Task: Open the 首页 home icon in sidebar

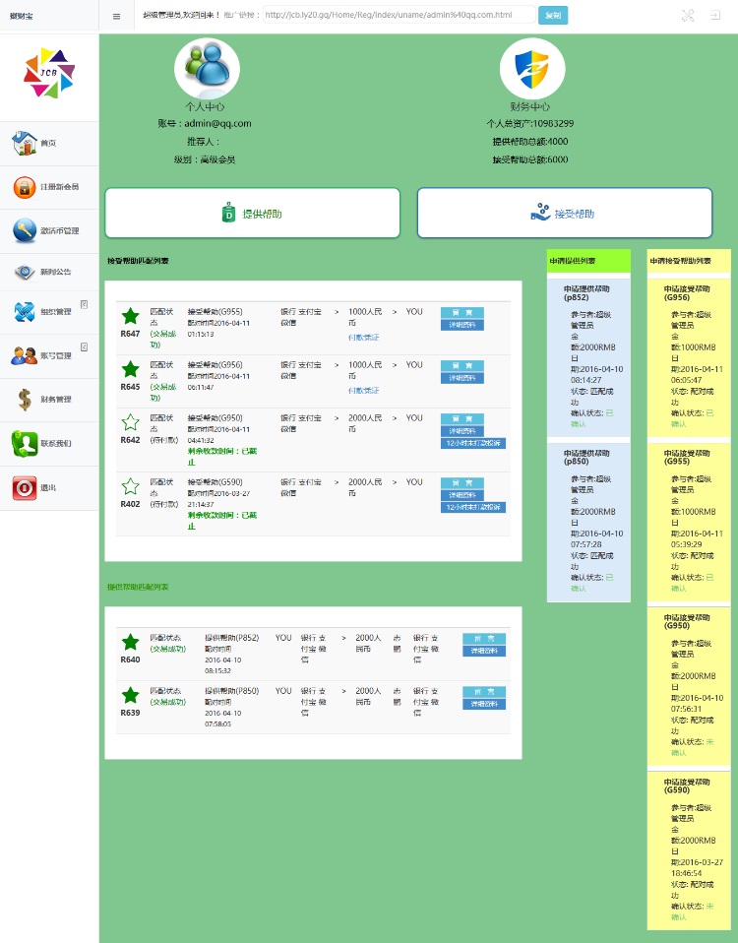Action: tap(25, 143)
